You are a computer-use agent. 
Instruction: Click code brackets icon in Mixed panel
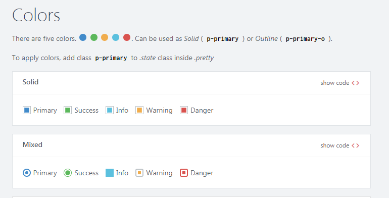point(356,145)
